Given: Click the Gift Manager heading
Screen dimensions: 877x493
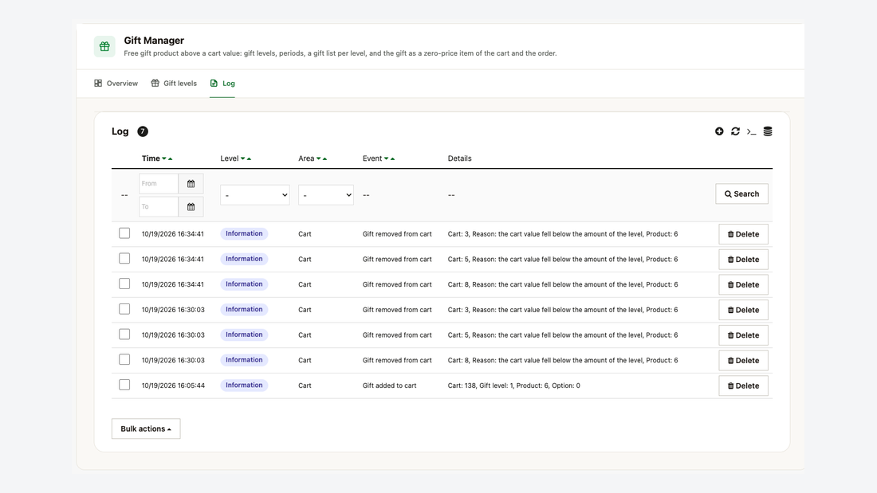Looking at the screenshot, I should pos(154,41).
